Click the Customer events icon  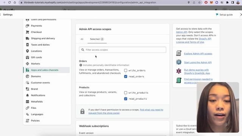[x=28, y=83]
